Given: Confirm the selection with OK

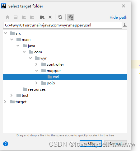Looking at the screenshot, I should pyautogui.click(x=91, y=144).
